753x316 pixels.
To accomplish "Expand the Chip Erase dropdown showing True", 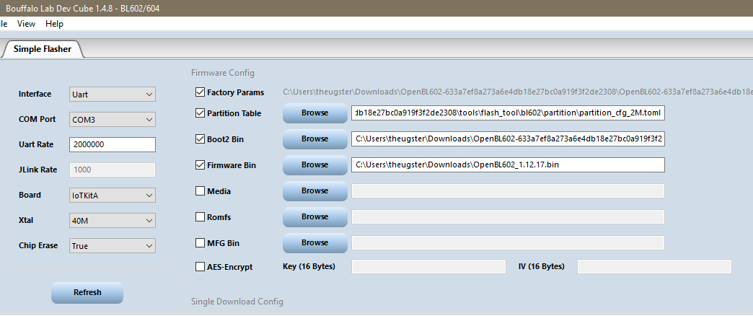I will tap(113, 245).
